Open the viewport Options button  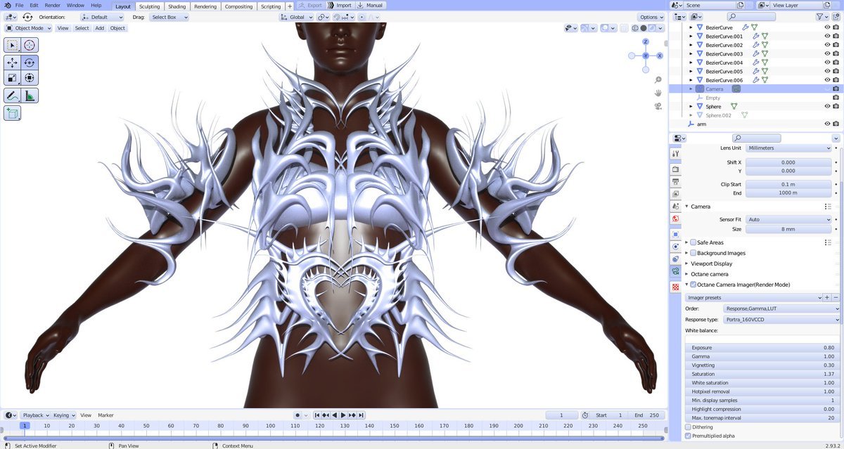(x=649, y=17)
